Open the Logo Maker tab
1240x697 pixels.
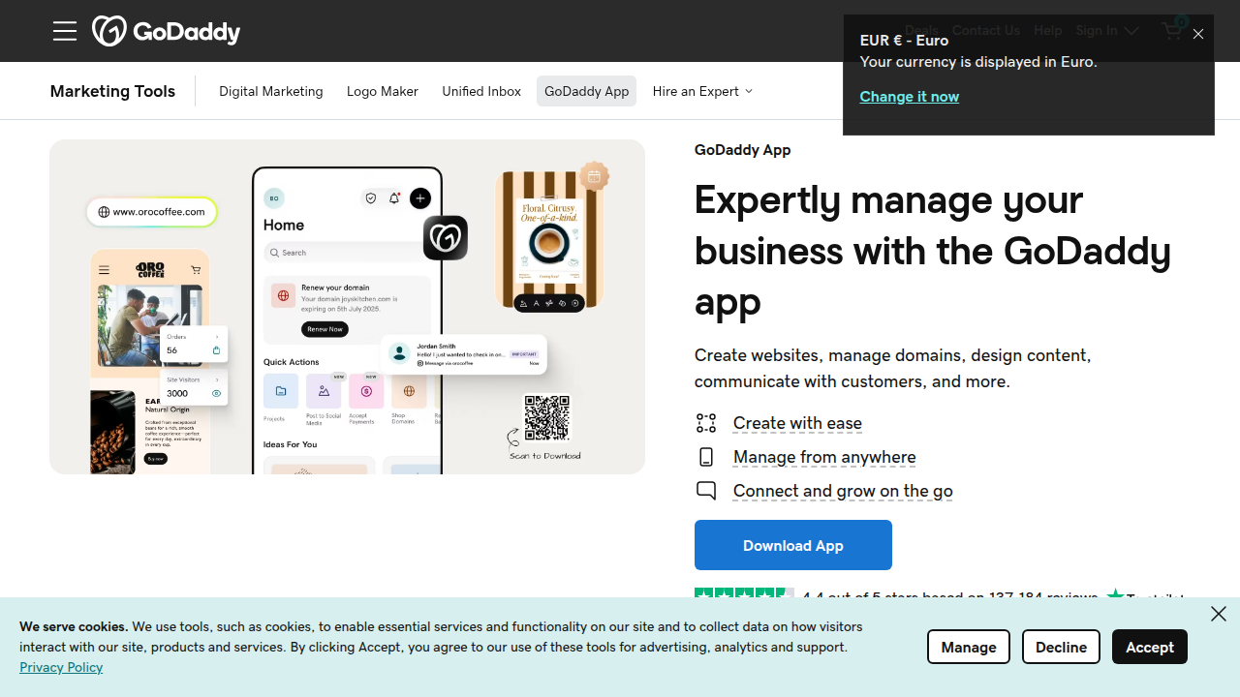coord(383,91)
